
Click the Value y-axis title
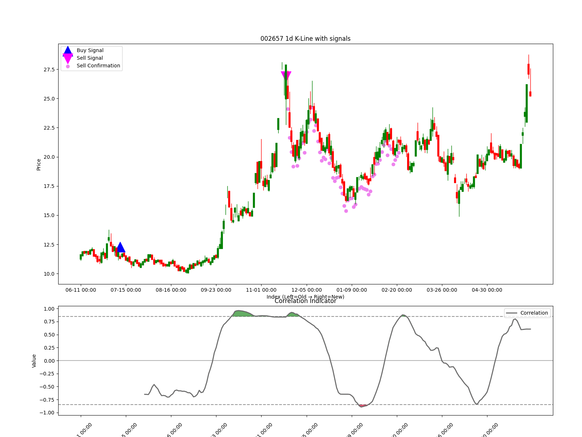pos(34,361)
